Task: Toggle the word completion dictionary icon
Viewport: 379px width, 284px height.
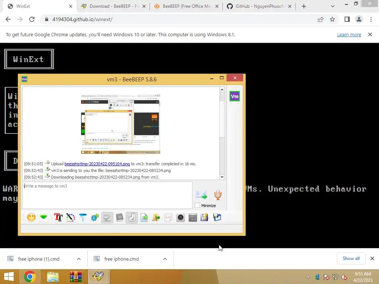Action: [x=120, y=217]
